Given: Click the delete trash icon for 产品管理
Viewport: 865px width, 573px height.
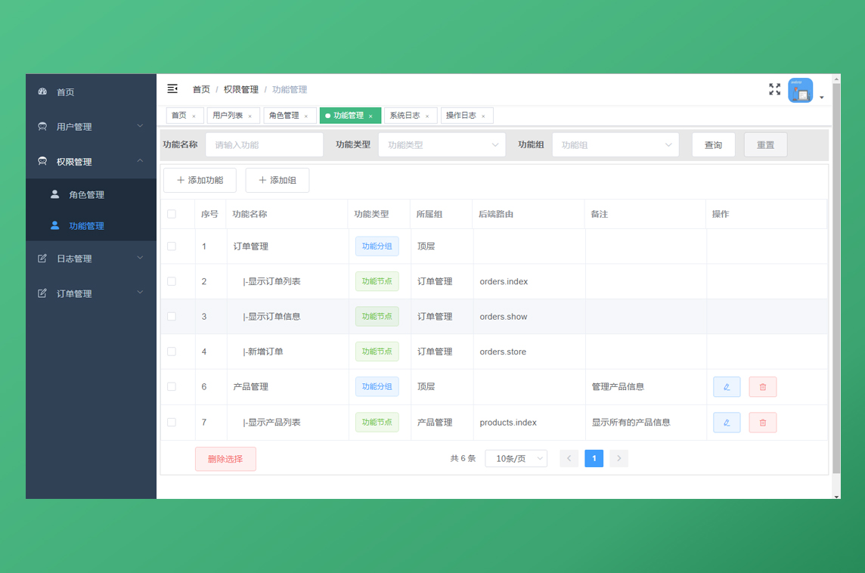Looking at the screenshot, I should [763, 386].
